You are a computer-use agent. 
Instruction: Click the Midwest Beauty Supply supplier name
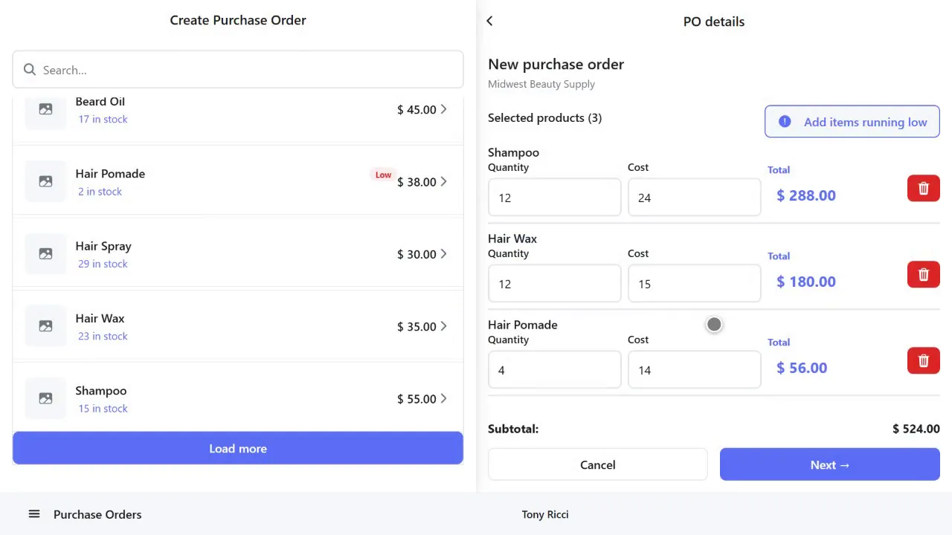click(x=541, y=84)
